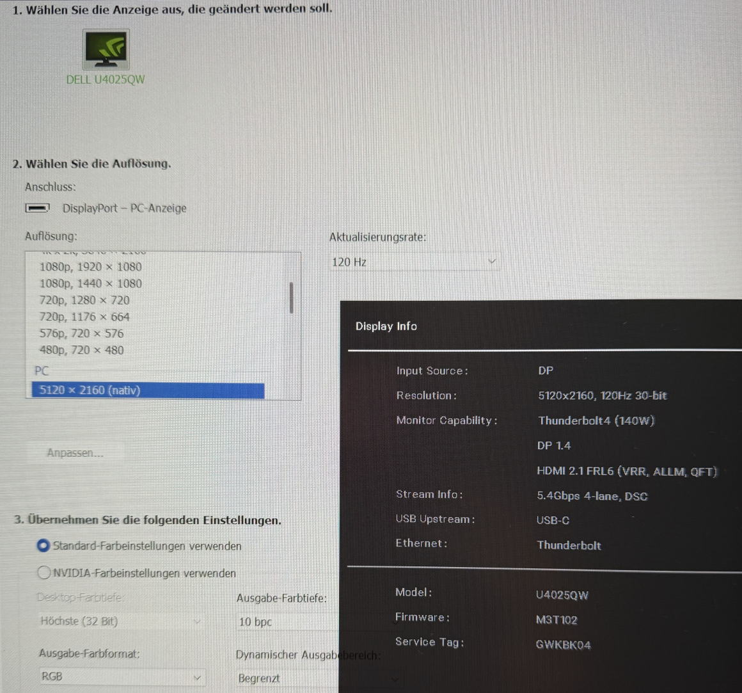Viewport: 742px width, 693px height.
Task: Choose NVIDIA-Farbeinstellungen verwenden radio button
Action: [x=43, y=573]
